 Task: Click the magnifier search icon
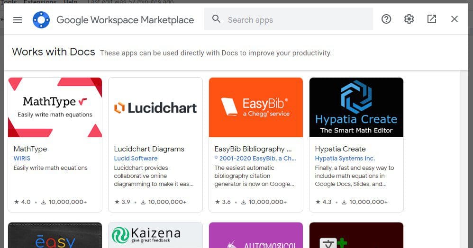click(216, 19)
